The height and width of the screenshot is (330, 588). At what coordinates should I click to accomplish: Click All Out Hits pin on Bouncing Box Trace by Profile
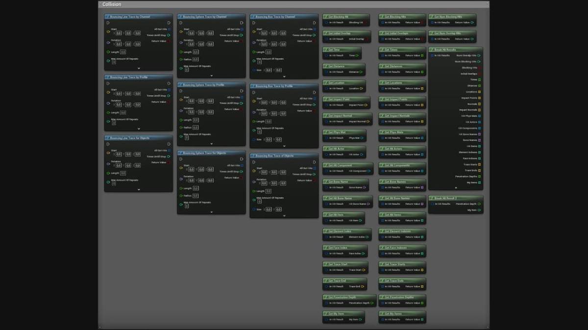tap(315, 99)
